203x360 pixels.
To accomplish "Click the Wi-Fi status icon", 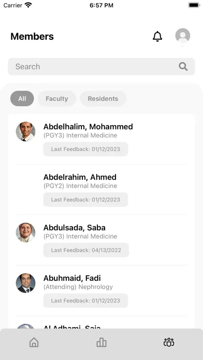I will tap(28, 5).
